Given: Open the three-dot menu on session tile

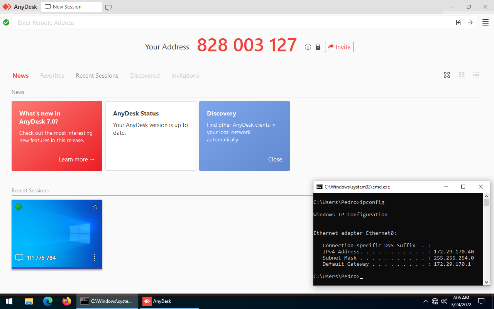Looking at the screenshot, I should (94, 257).
